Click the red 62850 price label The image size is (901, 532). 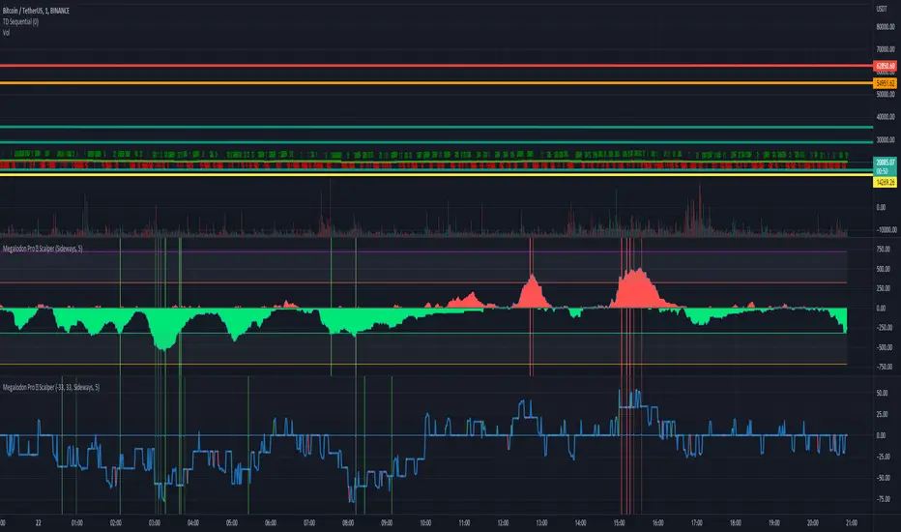tap(885, 66)
